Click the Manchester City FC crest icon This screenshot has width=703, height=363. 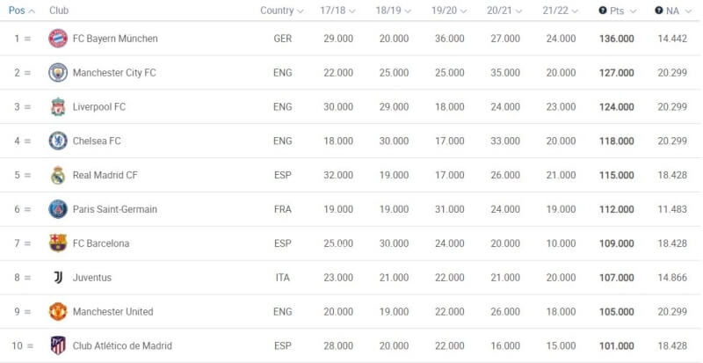(x=58, y=73)
